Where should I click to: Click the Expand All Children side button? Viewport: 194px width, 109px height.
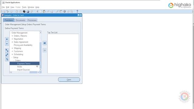pos(7,50)
